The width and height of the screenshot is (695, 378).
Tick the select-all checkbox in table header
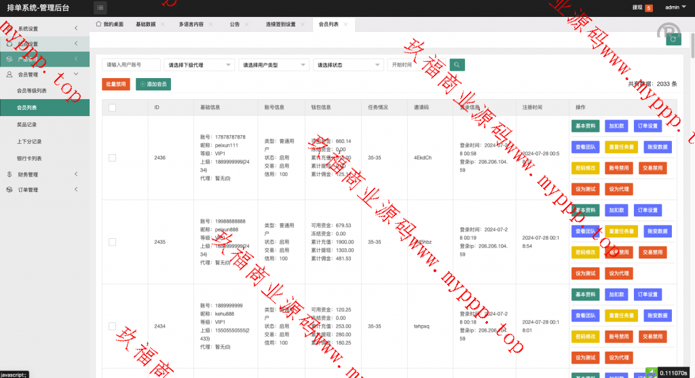112,107
